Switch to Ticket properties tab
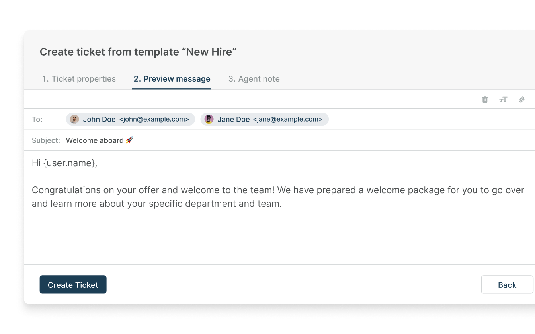 pyautogui.click(x=79, y=79)
